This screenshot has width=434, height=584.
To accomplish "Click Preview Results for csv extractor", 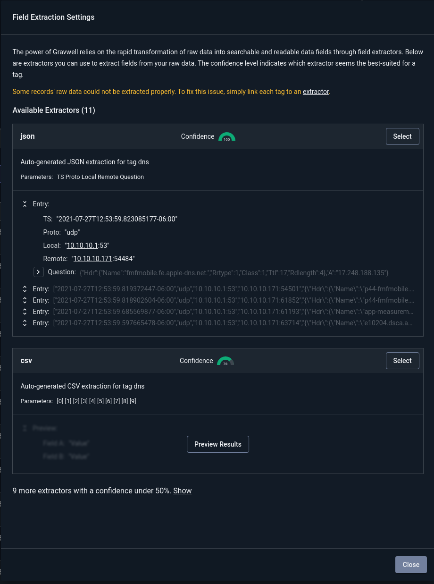I will (218, 444).
